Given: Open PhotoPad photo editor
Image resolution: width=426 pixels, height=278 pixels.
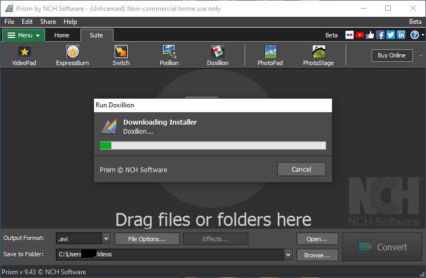Looking at the screenshot, I should (270, 55).
